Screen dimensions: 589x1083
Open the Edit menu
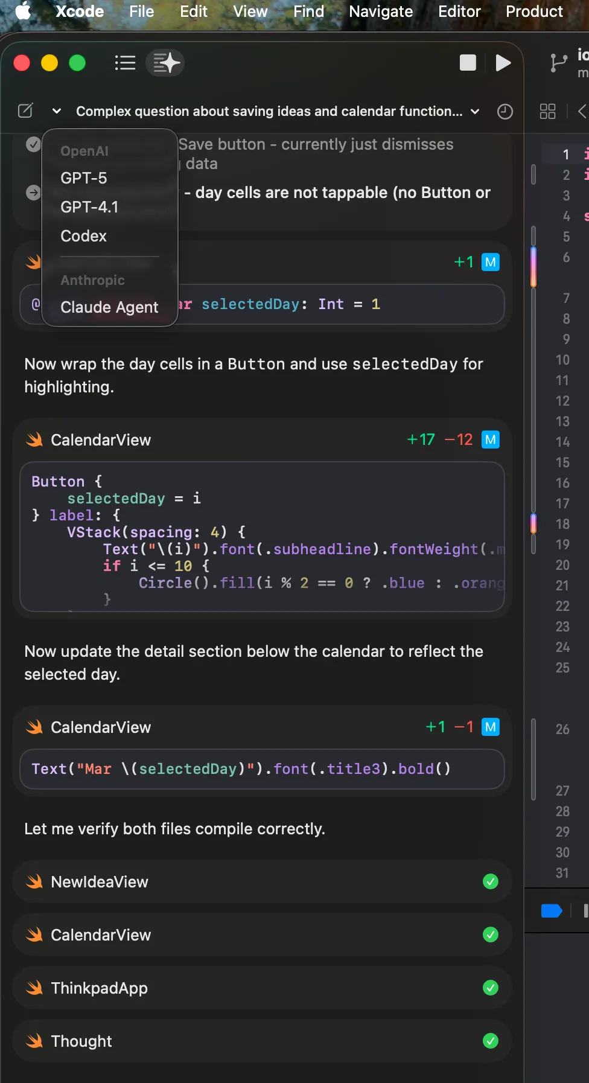tap(194, 11)
